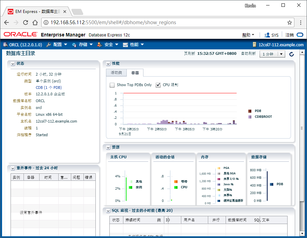307x238 pixels.
Task: Click the orange 等待 legend swatch
Action: pyautogui.click(x=176, y=181)
